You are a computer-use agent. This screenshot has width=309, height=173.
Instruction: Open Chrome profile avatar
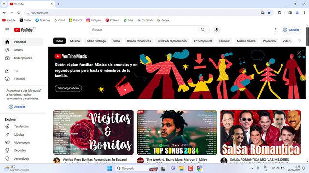297,13
